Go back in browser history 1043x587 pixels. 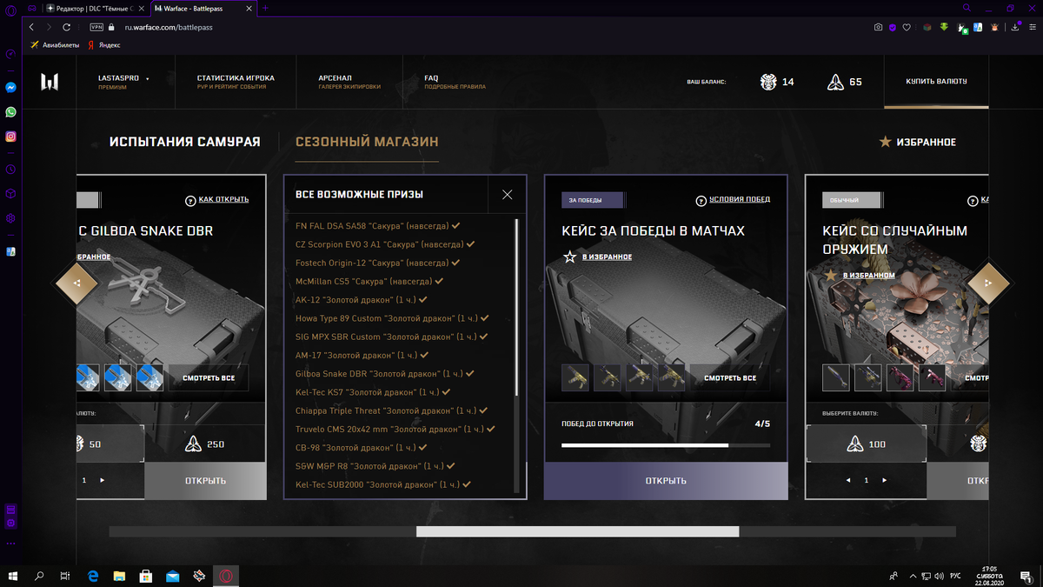click(x=31, y=27)
